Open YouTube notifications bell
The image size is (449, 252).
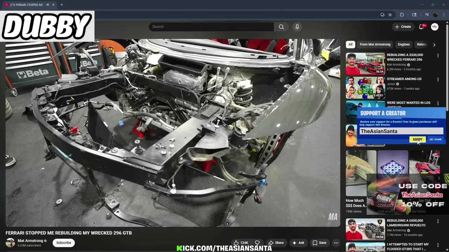(x=421, y=27)
